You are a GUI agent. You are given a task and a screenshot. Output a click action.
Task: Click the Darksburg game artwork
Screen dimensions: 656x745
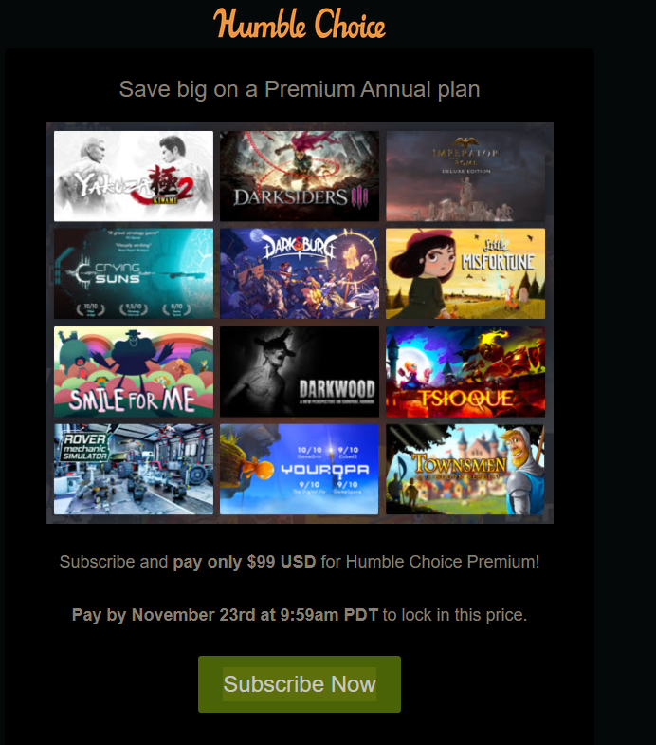(x=299, y=273)
